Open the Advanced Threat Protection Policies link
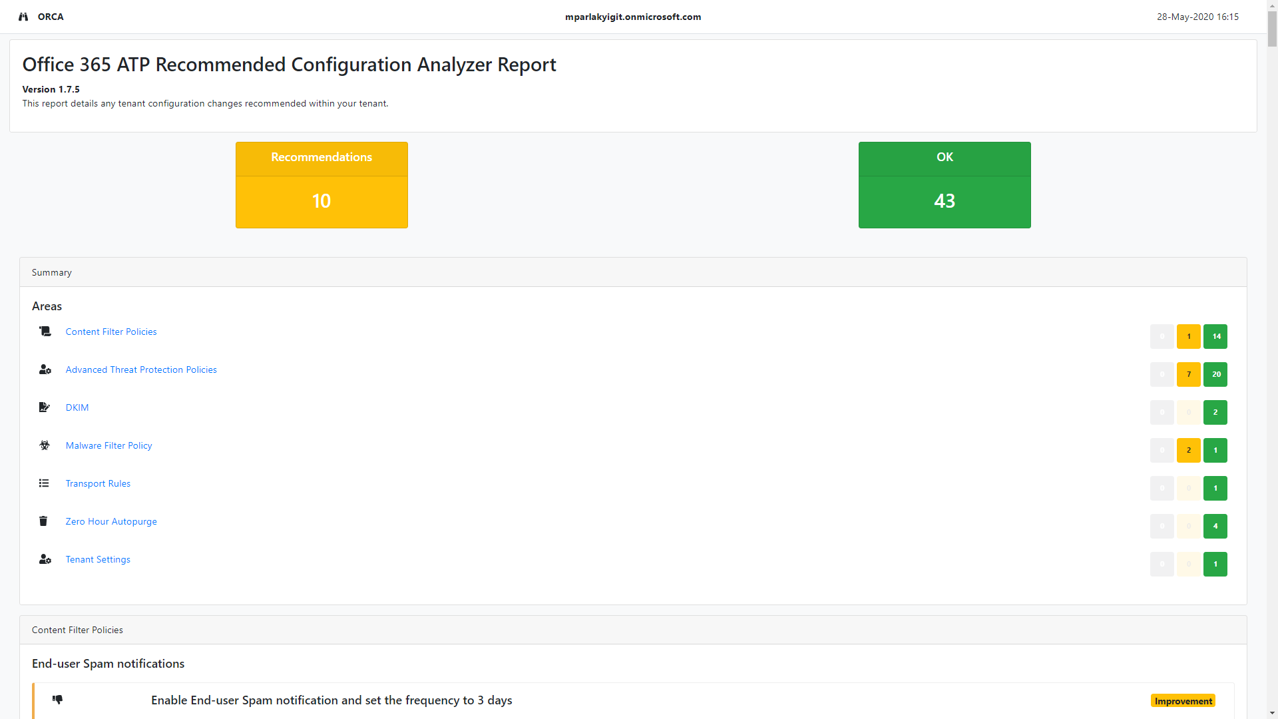1278x719 pixels. pyautogui.click(x=141, y=369)
